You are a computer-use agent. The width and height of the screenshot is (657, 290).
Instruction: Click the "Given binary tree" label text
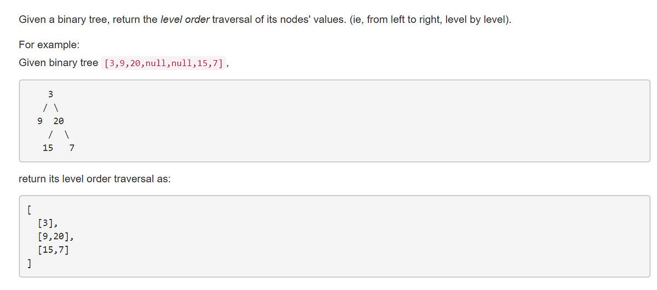[59, 63]
